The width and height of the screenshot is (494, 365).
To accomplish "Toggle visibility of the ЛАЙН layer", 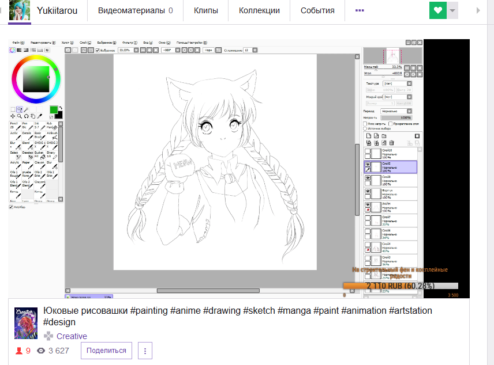I will 368,204.
